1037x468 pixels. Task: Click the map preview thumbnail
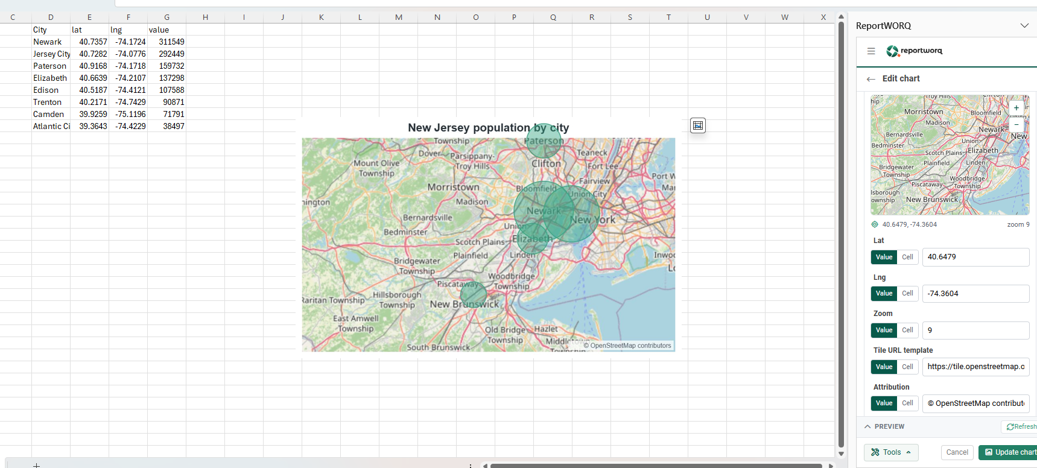tap(950, 155)
